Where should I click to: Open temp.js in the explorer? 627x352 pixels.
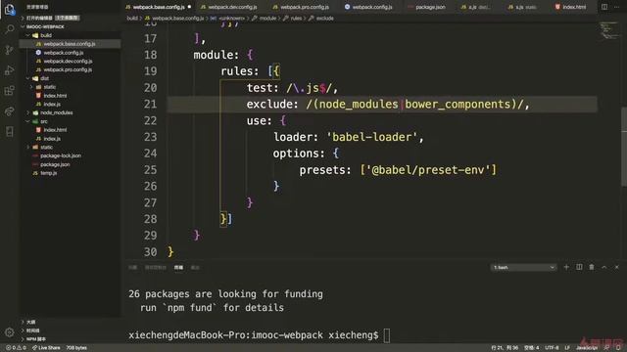(48, 173)
